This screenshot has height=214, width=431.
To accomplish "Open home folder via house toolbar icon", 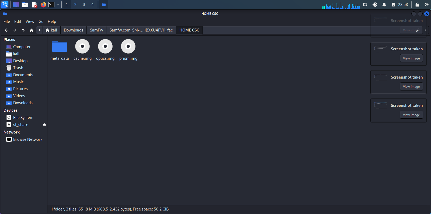I will coord(32,30).
